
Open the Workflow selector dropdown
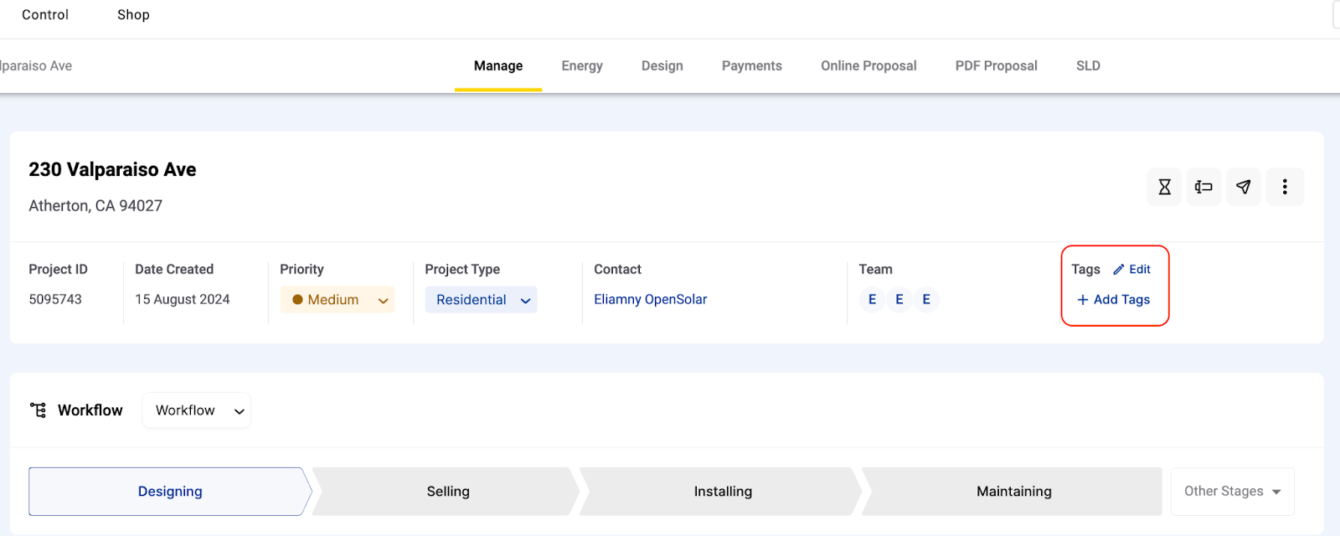pos(197,410)
